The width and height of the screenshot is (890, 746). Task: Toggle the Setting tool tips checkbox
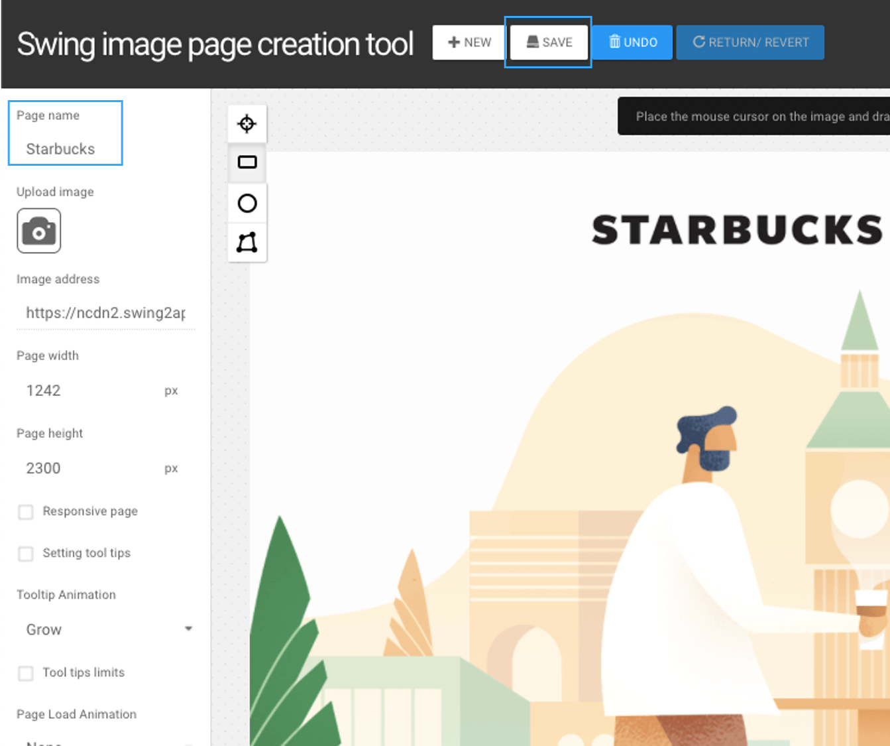(x=26, y=554)
